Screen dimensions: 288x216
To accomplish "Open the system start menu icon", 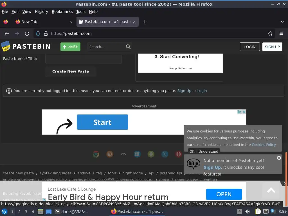I will [x=4, y=212].
